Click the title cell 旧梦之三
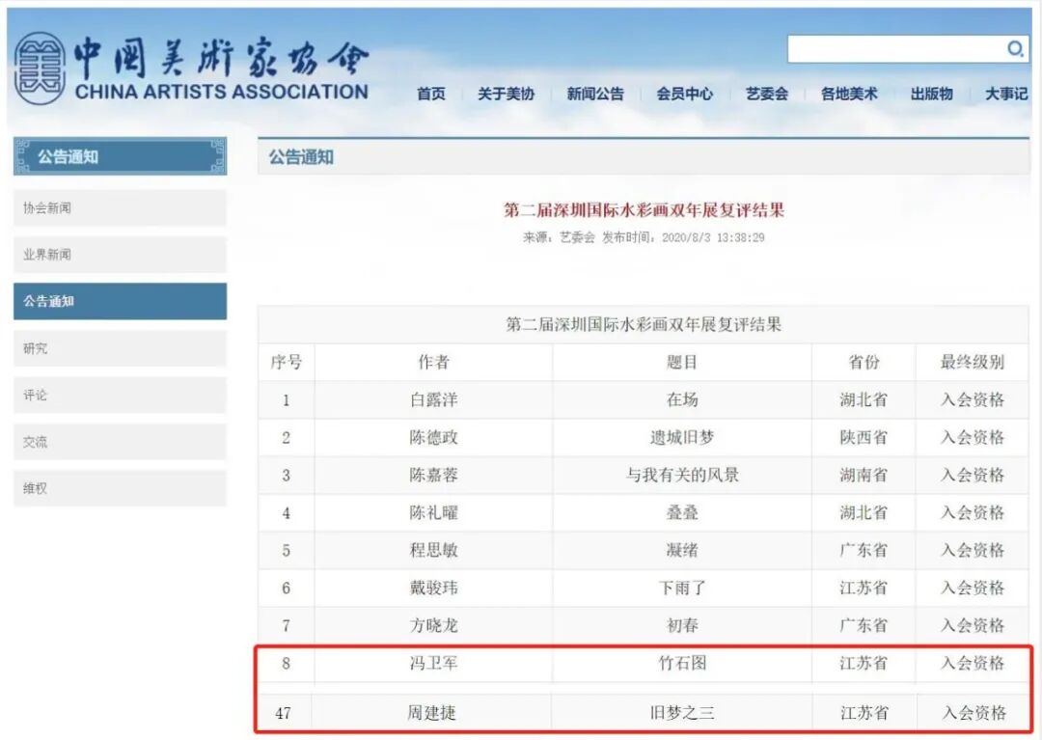The width and height of the screenshot is (1042, 740). click(682, 713)
